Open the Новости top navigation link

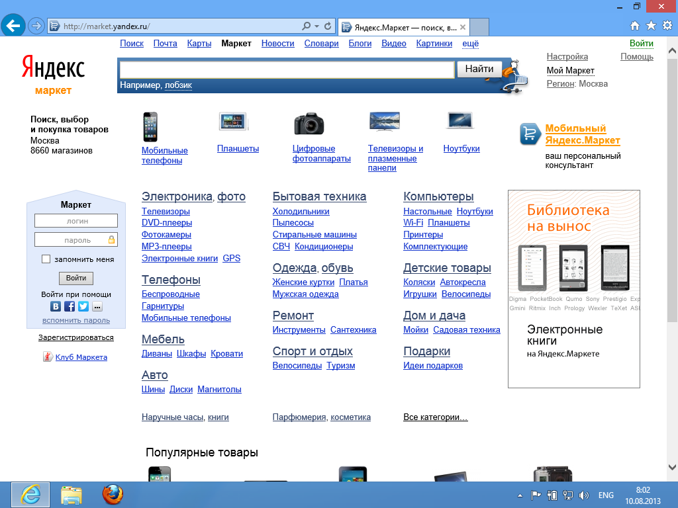tap(277, 43)
